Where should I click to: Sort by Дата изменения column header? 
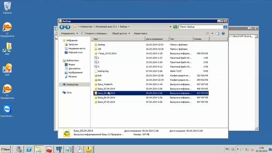pos(157,39)
